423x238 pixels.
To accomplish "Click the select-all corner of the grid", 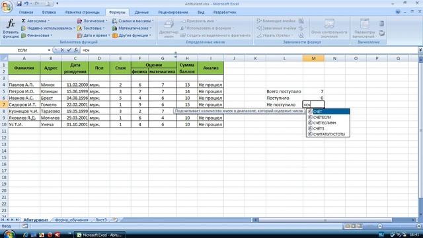I will pos(4,58).
